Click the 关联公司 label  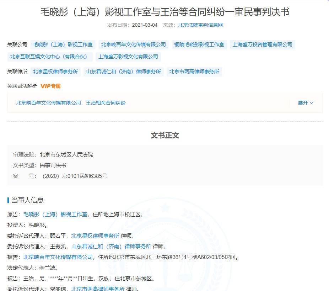click(x=17, y=44)
